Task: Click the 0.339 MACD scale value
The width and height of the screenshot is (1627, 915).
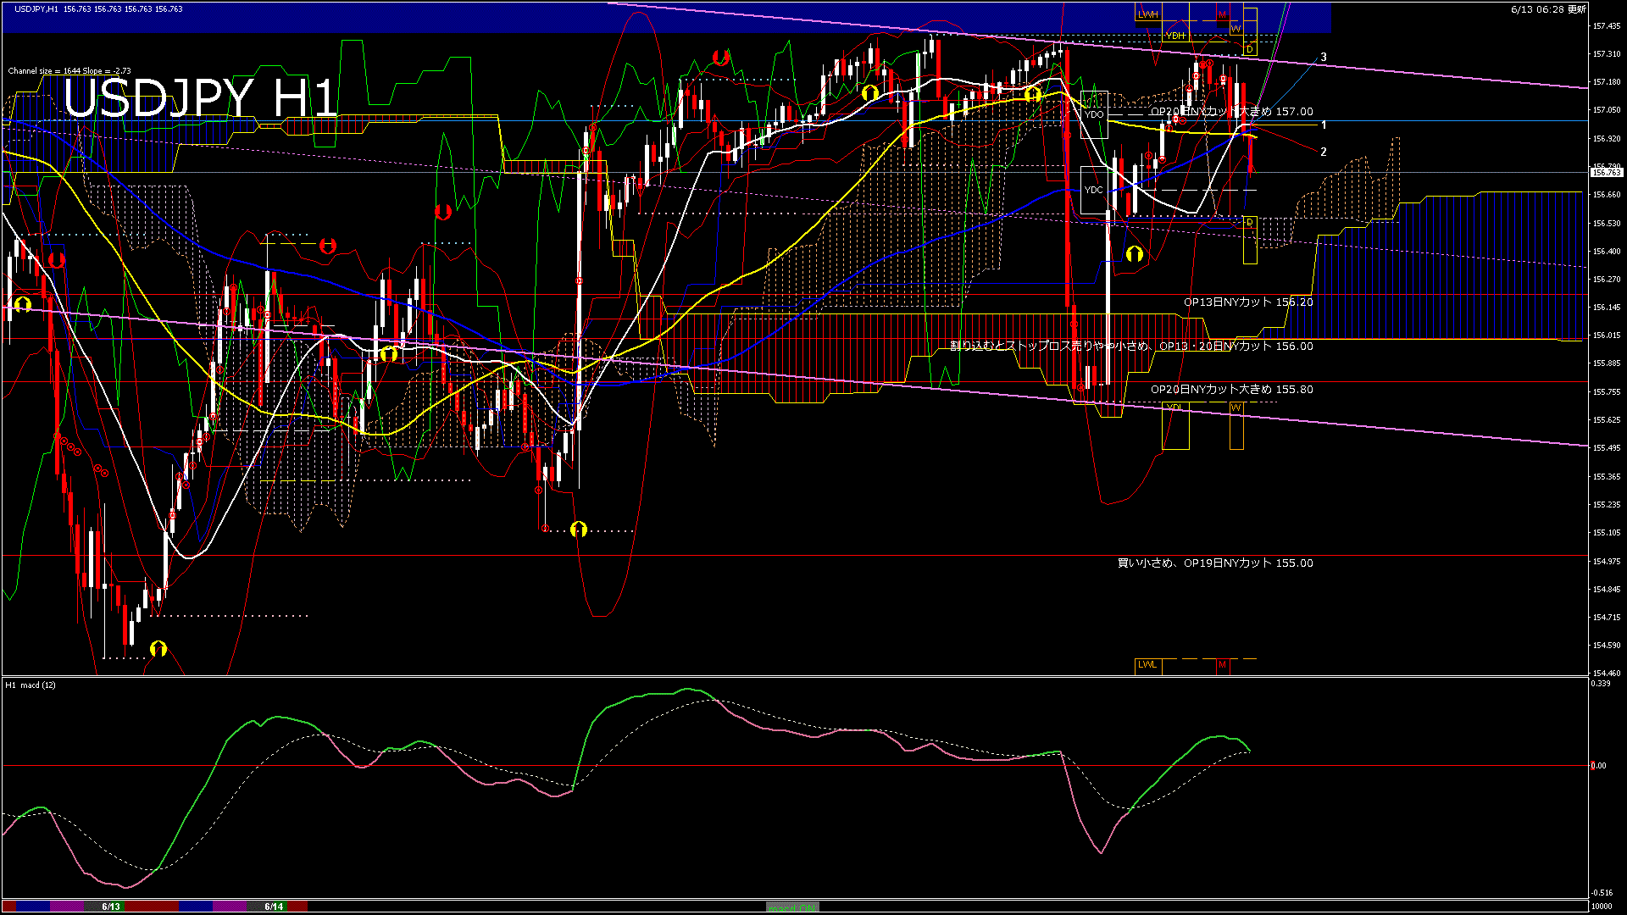Action: (x=1601, y=683)
